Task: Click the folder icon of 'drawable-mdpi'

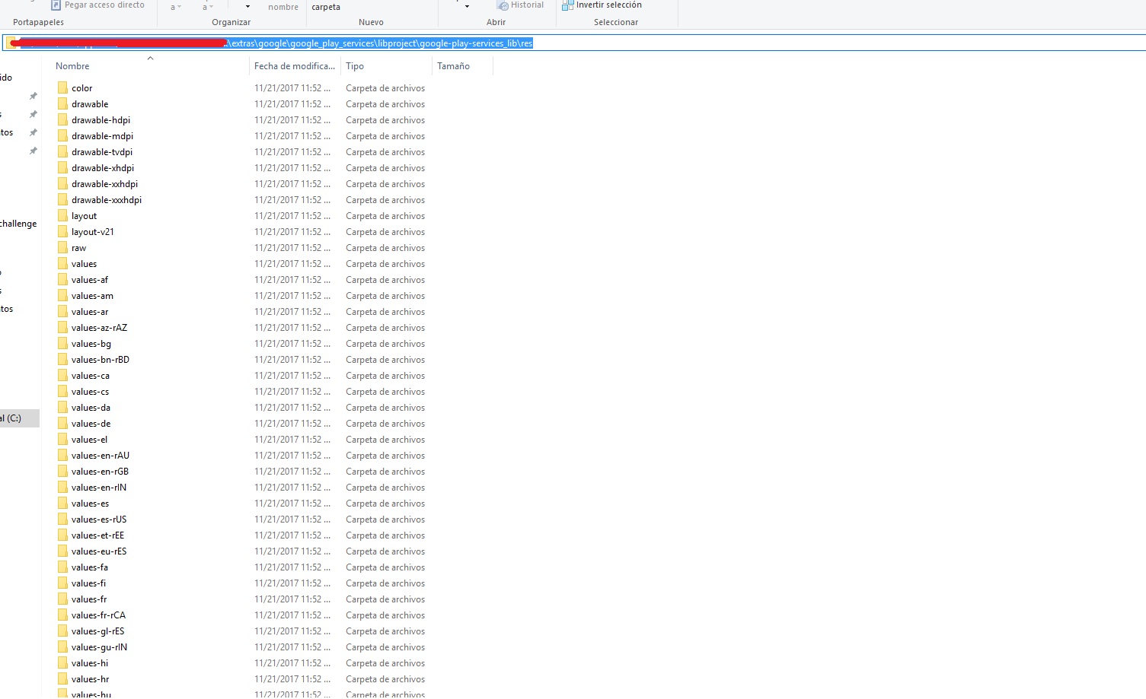Action: tap(63, 136)
